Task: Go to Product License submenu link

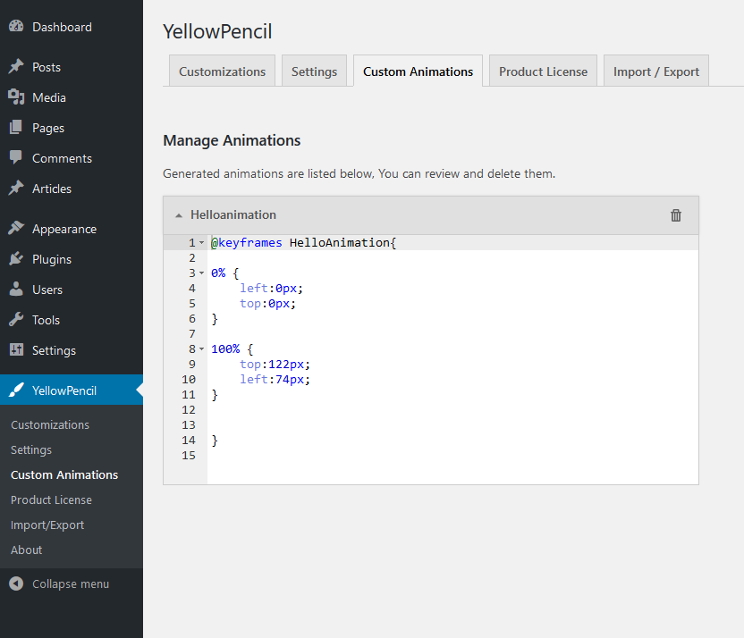Action: pyautogui.click(x=51, y=499)
